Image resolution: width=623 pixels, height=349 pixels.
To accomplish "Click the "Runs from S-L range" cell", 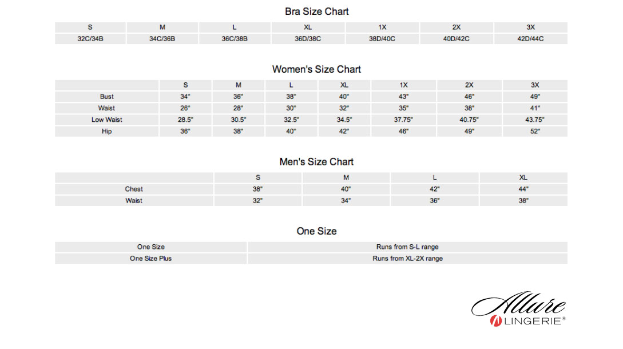I will [x=407, y=247].
